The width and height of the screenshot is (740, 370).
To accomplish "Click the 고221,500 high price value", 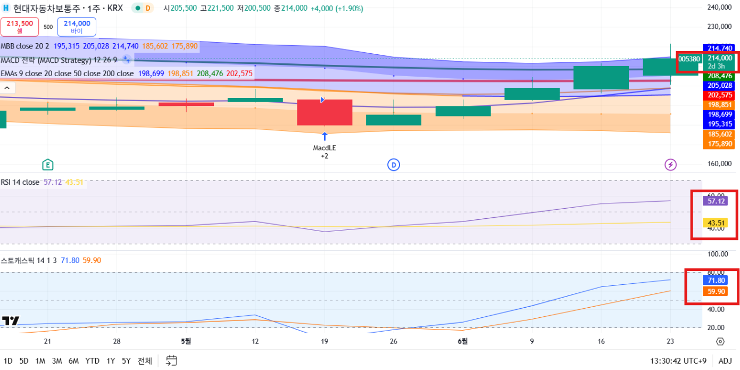I will pos(217,9).
